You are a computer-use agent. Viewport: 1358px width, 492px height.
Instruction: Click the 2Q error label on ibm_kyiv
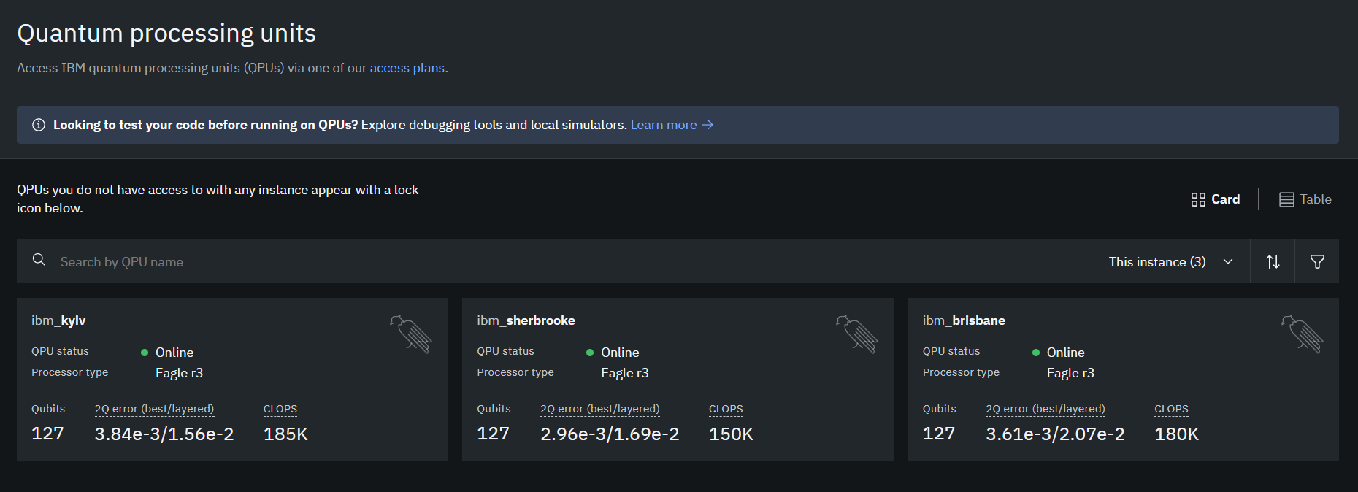point(154,409)
